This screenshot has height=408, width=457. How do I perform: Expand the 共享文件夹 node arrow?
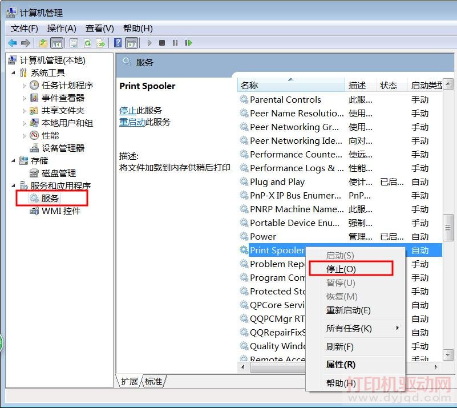pyautogui.click(x=24, y=111)
